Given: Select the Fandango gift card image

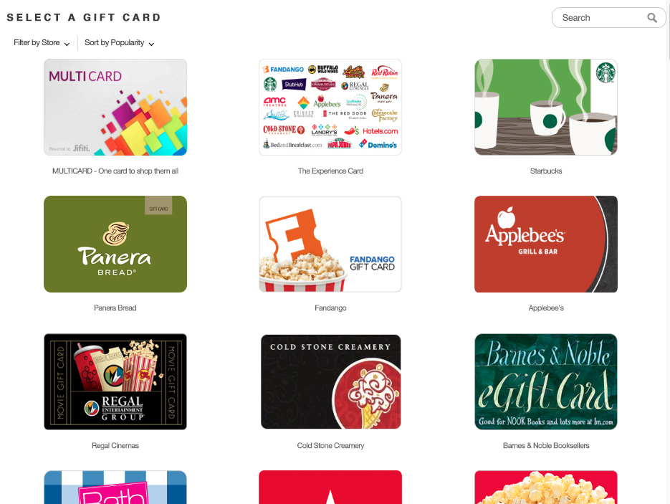Looking at the screenshot, I should [x=330, y=244].
